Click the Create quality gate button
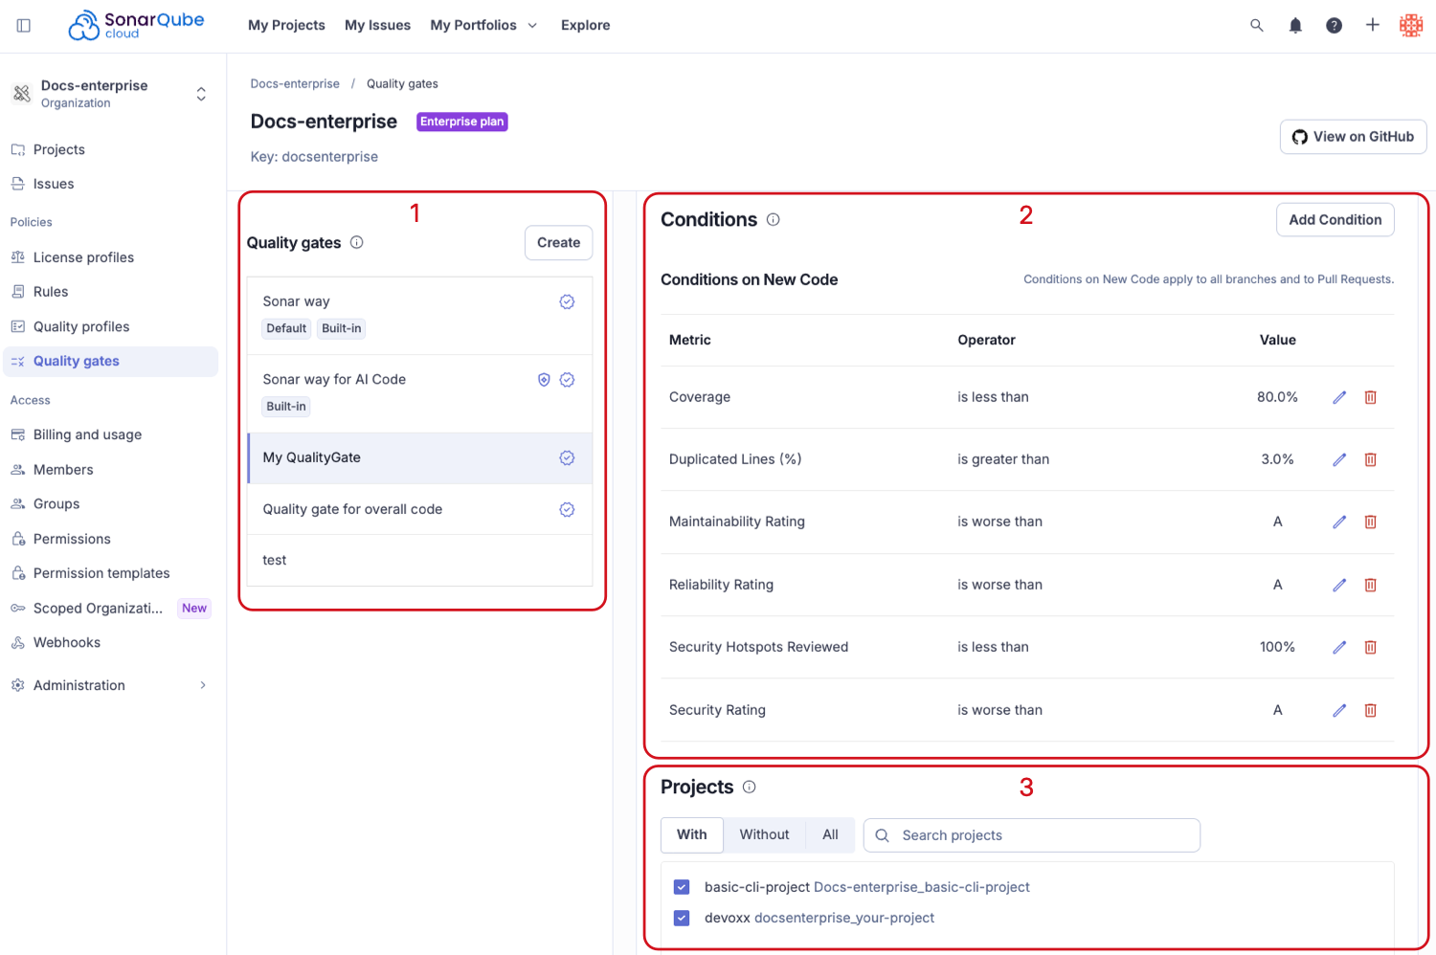The width and height of the screenshot is (1436, 955). 559,243
